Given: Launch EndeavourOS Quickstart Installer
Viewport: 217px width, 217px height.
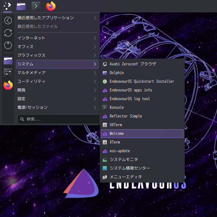Looking at the screenshot, I should [142, 82].
